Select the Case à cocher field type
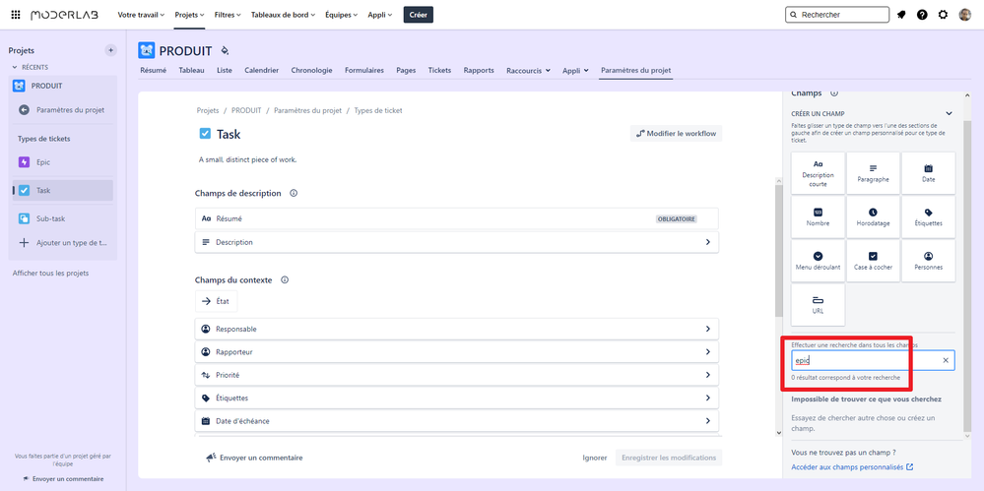Image resolution: width=984 pixels, height=491 pixels. [873, 261]
